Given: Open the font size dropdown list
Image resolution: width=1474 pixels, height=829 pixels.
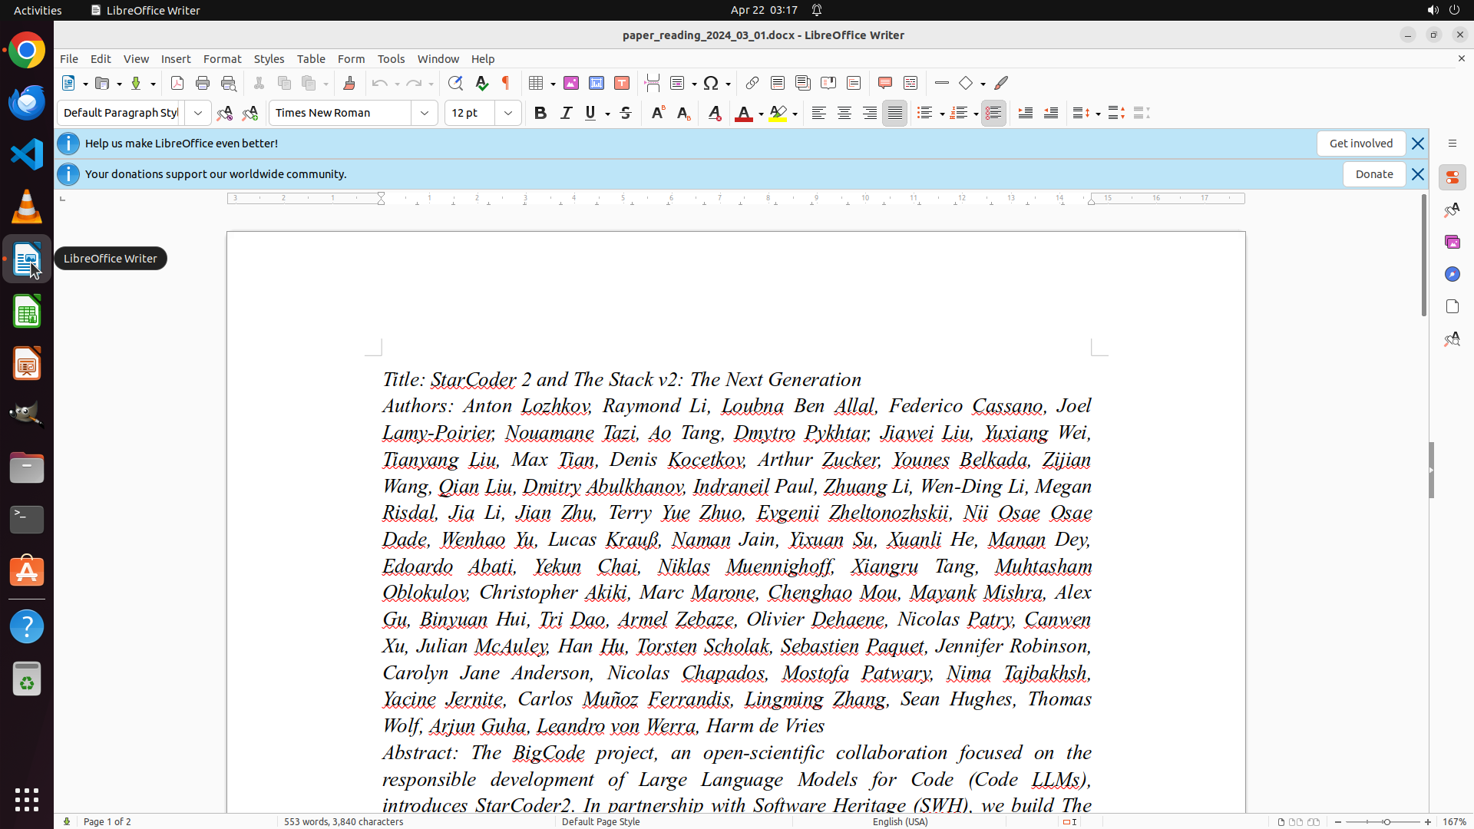Looking at the screenshot, I should (x=508, y=113).
